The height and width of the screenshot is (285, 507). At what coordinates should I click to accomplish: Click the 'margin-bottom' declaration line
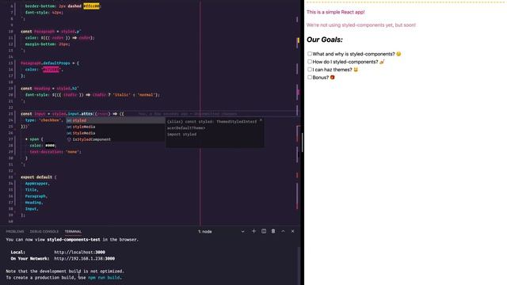[x=48, y=44]
